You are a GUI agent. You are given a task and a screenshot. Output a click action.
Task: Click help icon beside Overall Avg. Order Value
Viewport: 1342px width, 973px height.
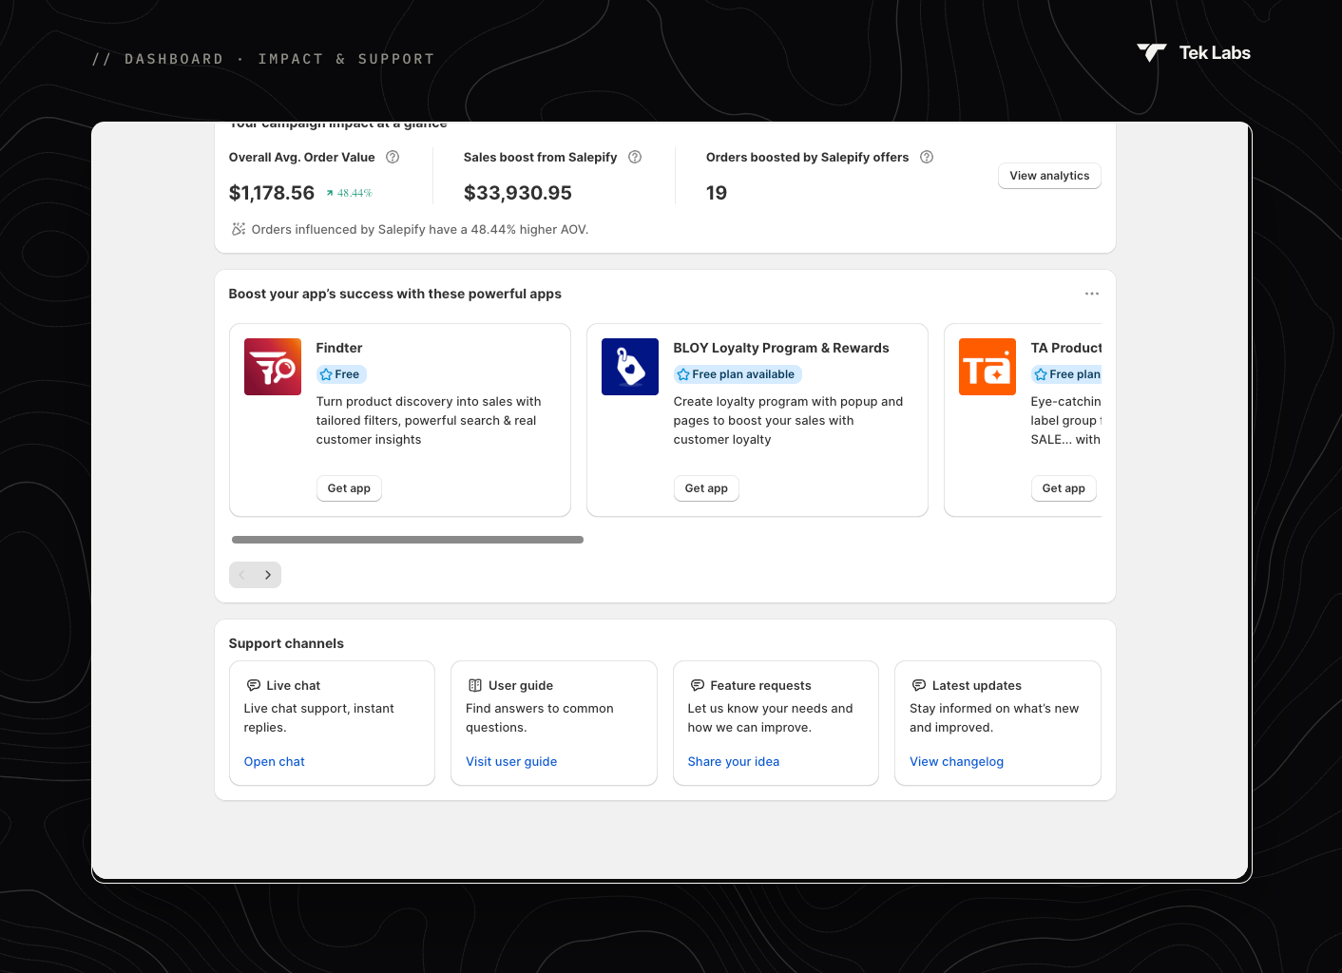click(393, 157)
